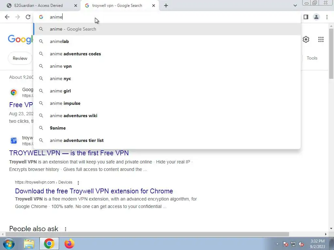The width and height of the screenshot is (334, 250).
Task: Open the dots beside People also ask
Action: [x=65, y=229]
